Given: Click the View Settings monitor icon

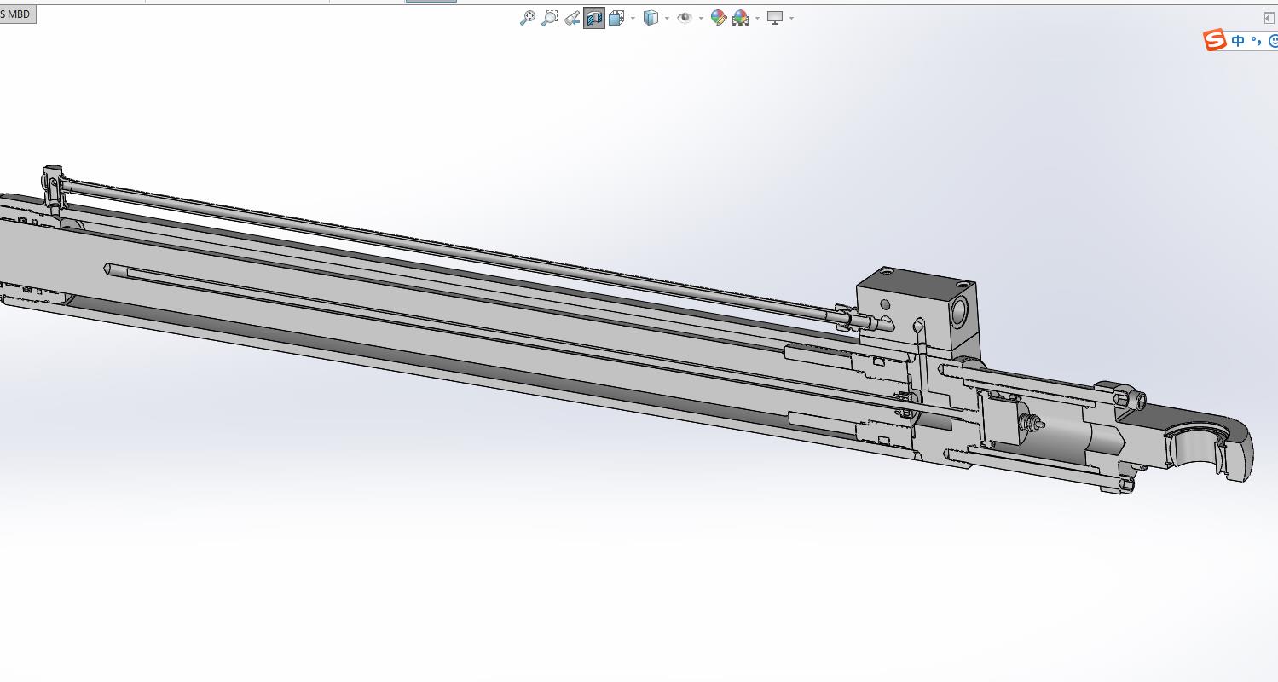Looking at the screenshot, I should point(775,18).
